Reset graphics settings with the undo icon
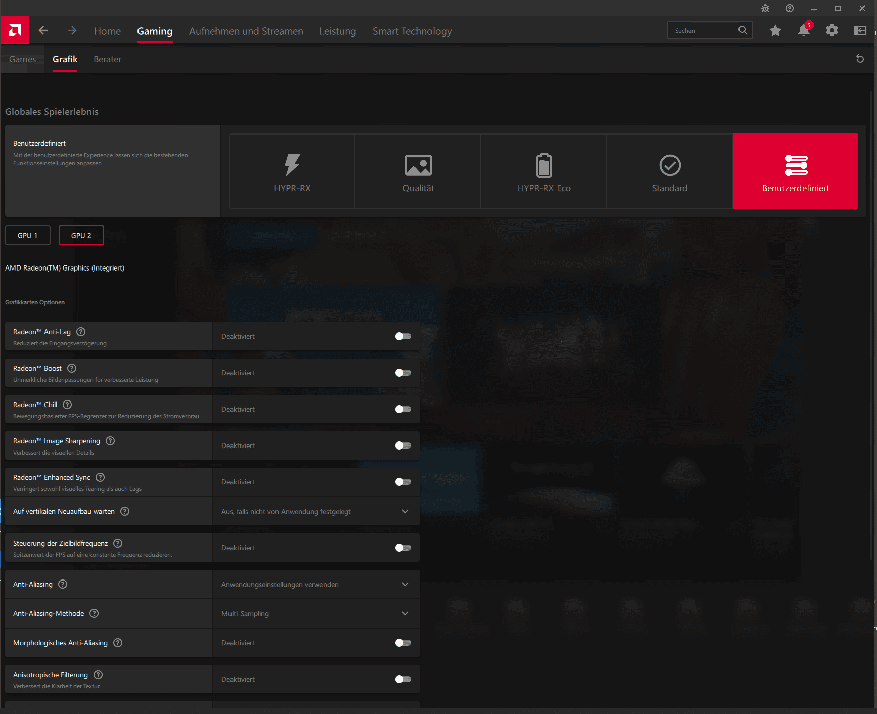 pyautogui.click(x=860, y=59)
